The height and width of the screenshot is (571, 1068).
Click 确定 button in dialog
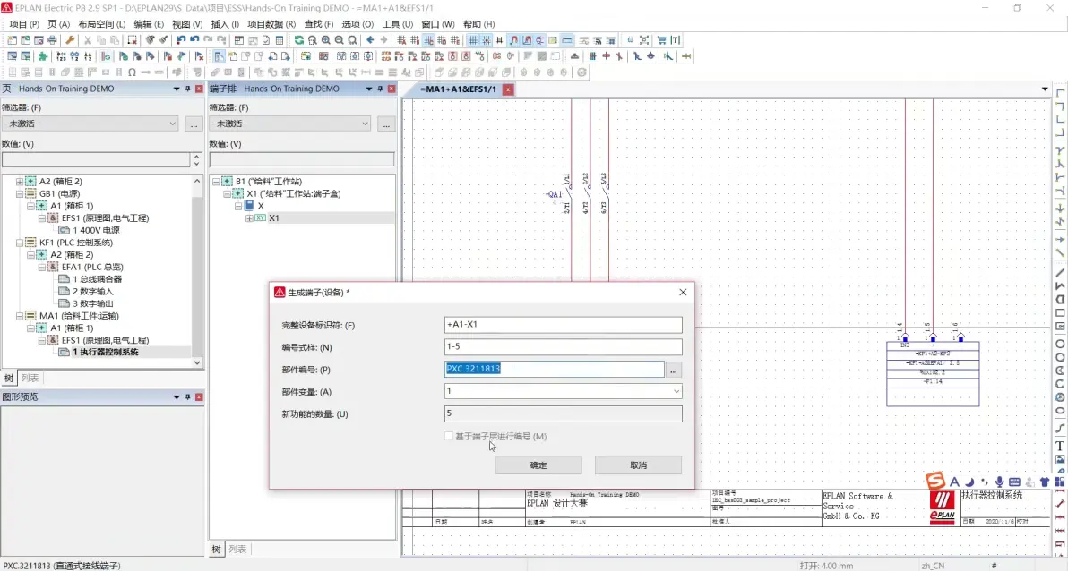(x=538, y=464)
